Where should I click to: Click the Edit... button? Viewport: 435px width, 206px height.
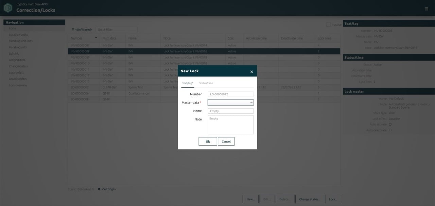coord(267,199)
